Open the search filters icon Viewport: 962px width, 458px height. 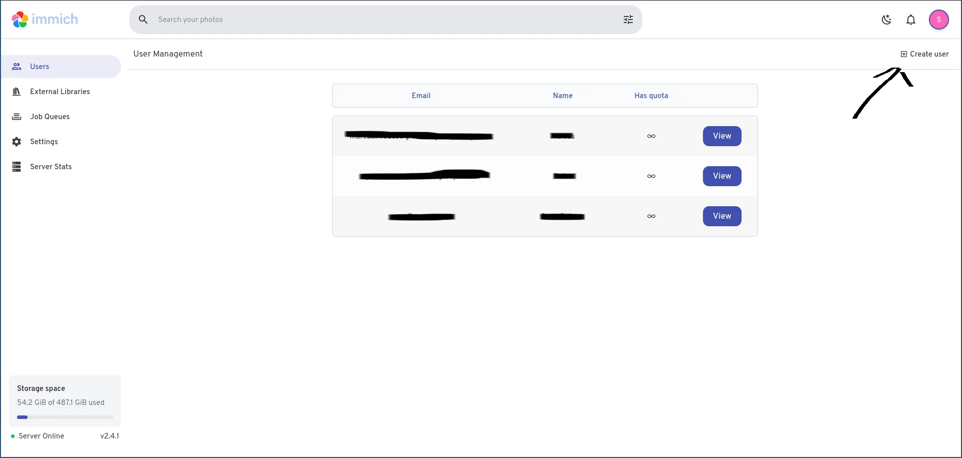628,20
